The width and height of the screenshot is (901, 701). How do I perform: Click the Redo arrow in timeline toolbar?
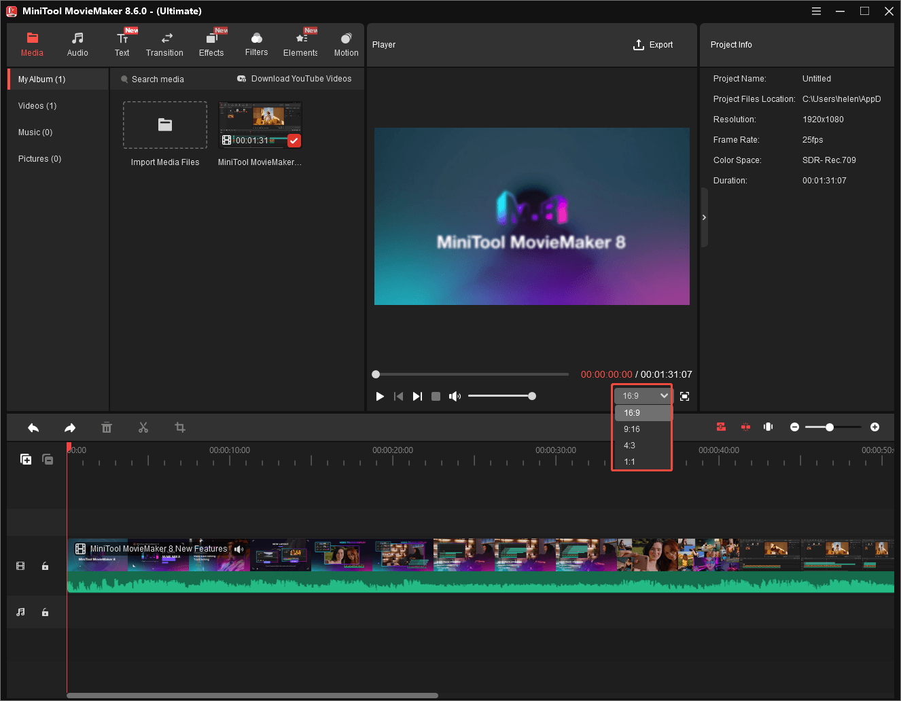click(x=70, y=427)
